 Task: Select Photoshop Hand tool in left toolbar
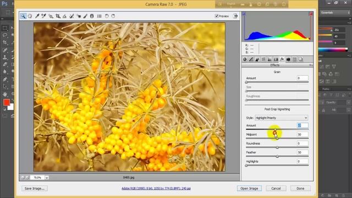point(5,94)
